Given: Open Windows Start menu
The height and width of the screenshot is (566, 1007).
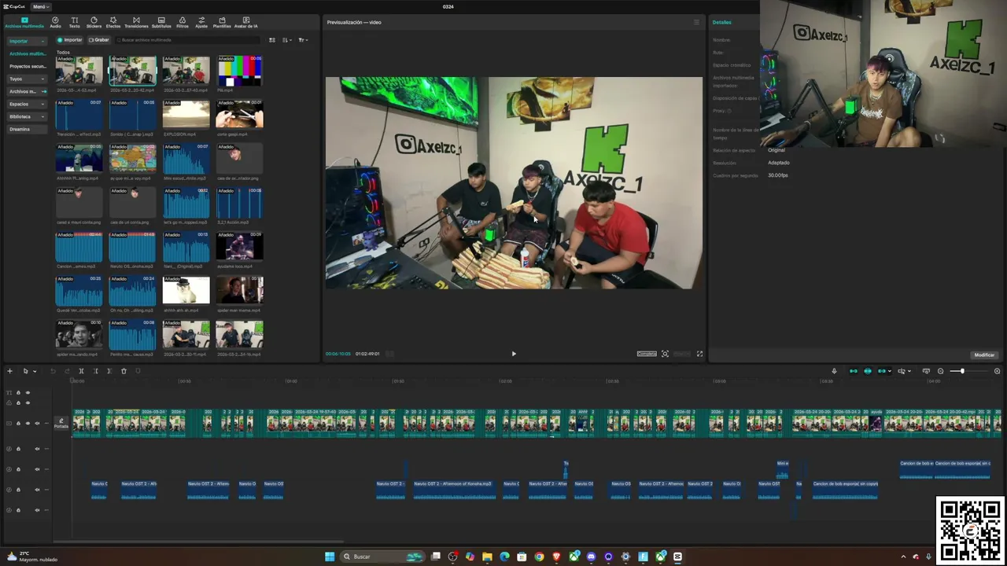Looking at the screenshot, I should [x=330, y=557].
